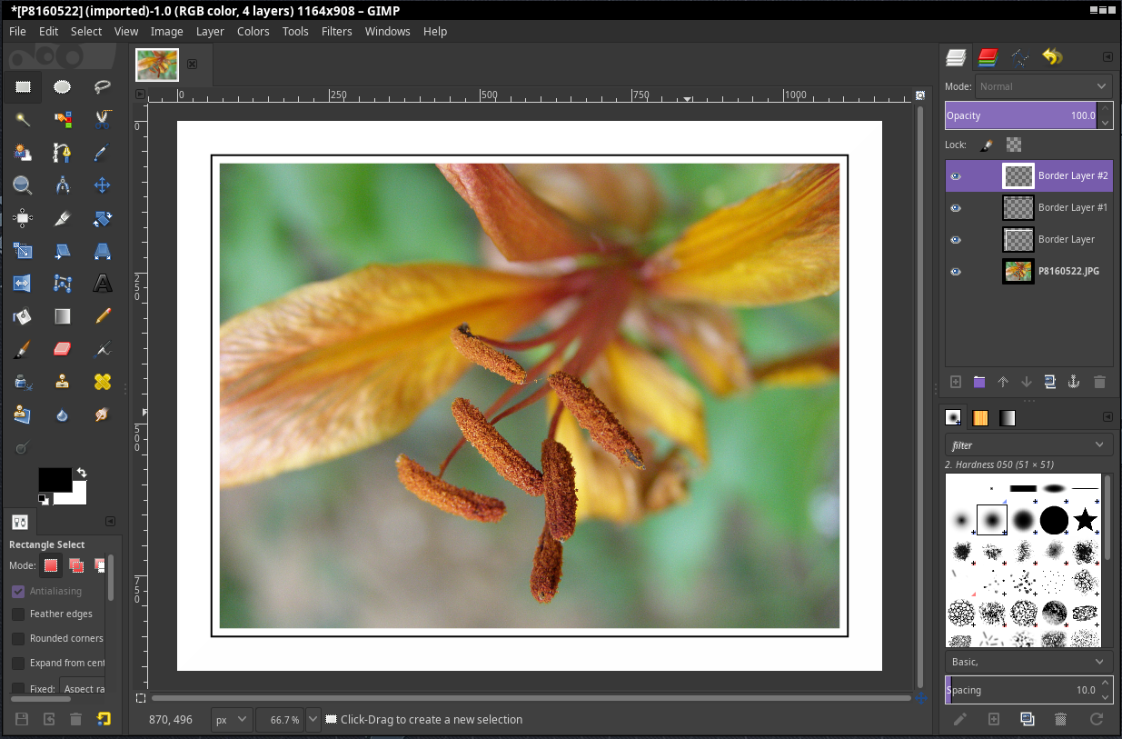Viewport: 1122px width, 739px height.
Task: Switch to the Undo History tab
Action: coord(1052,58)
